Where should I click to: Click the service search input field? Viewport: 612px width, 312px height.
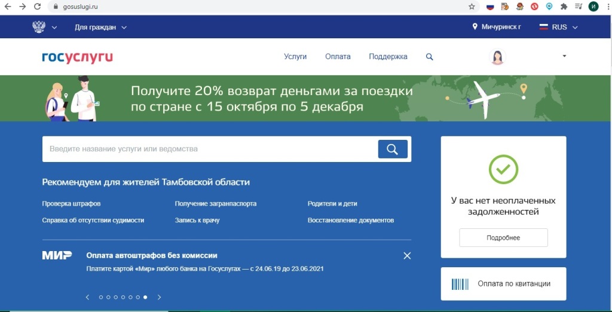tap(209, 149)
